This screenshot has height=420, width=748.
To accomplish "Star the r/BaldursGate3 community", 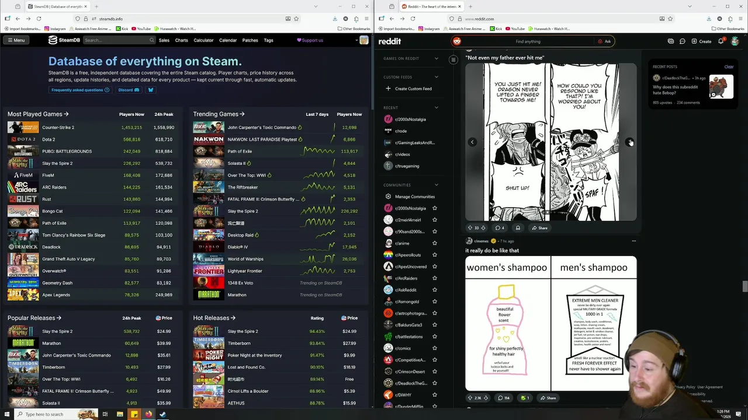I will tap(434, 325).
